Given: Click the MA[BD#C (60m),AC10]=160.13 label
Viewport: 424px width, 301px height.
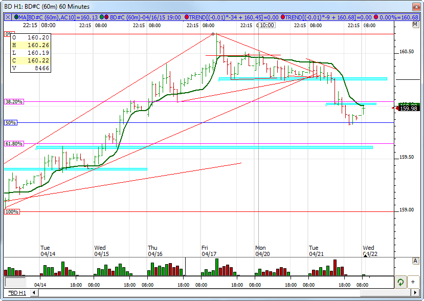Looking at the screenshot, I should coord(58,17).
